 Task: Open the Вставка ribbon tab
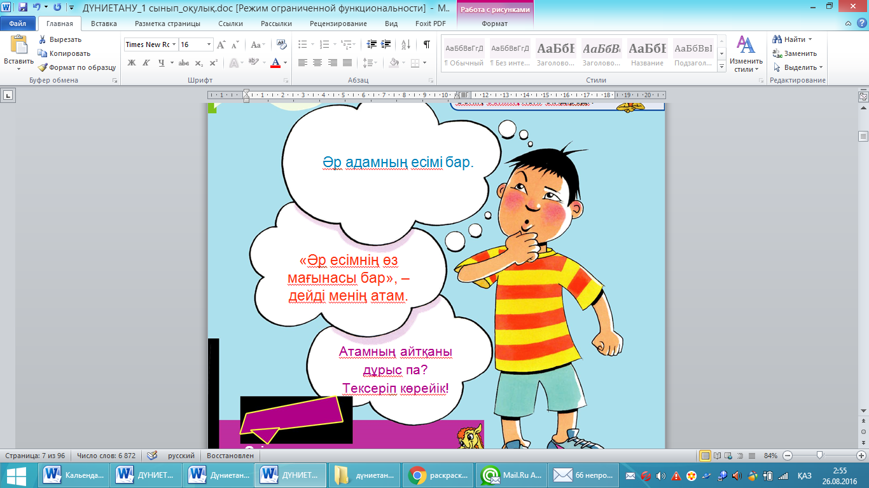pos(104,24)
